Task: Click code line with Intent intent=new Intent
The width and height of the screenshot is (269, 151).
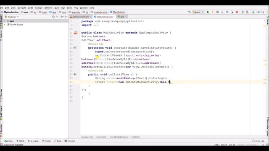Action: click(x=133, y=82)
